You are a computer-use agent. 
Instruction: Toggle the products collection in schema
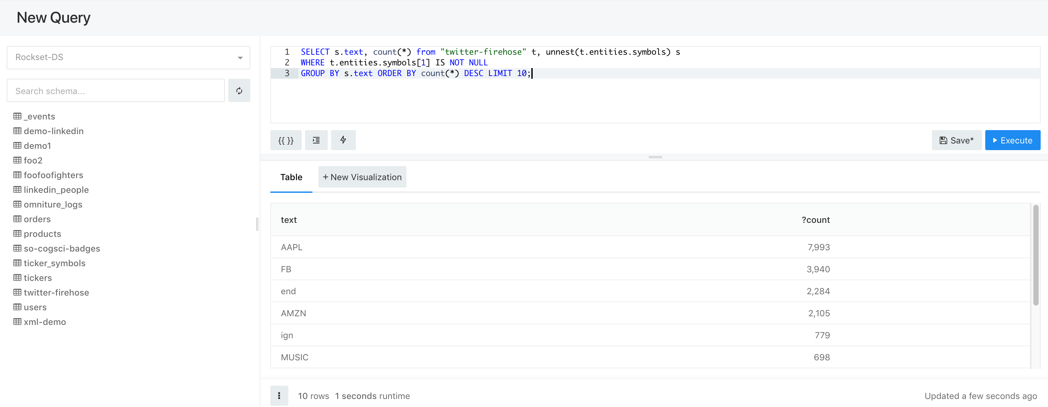tap(42, 233)
